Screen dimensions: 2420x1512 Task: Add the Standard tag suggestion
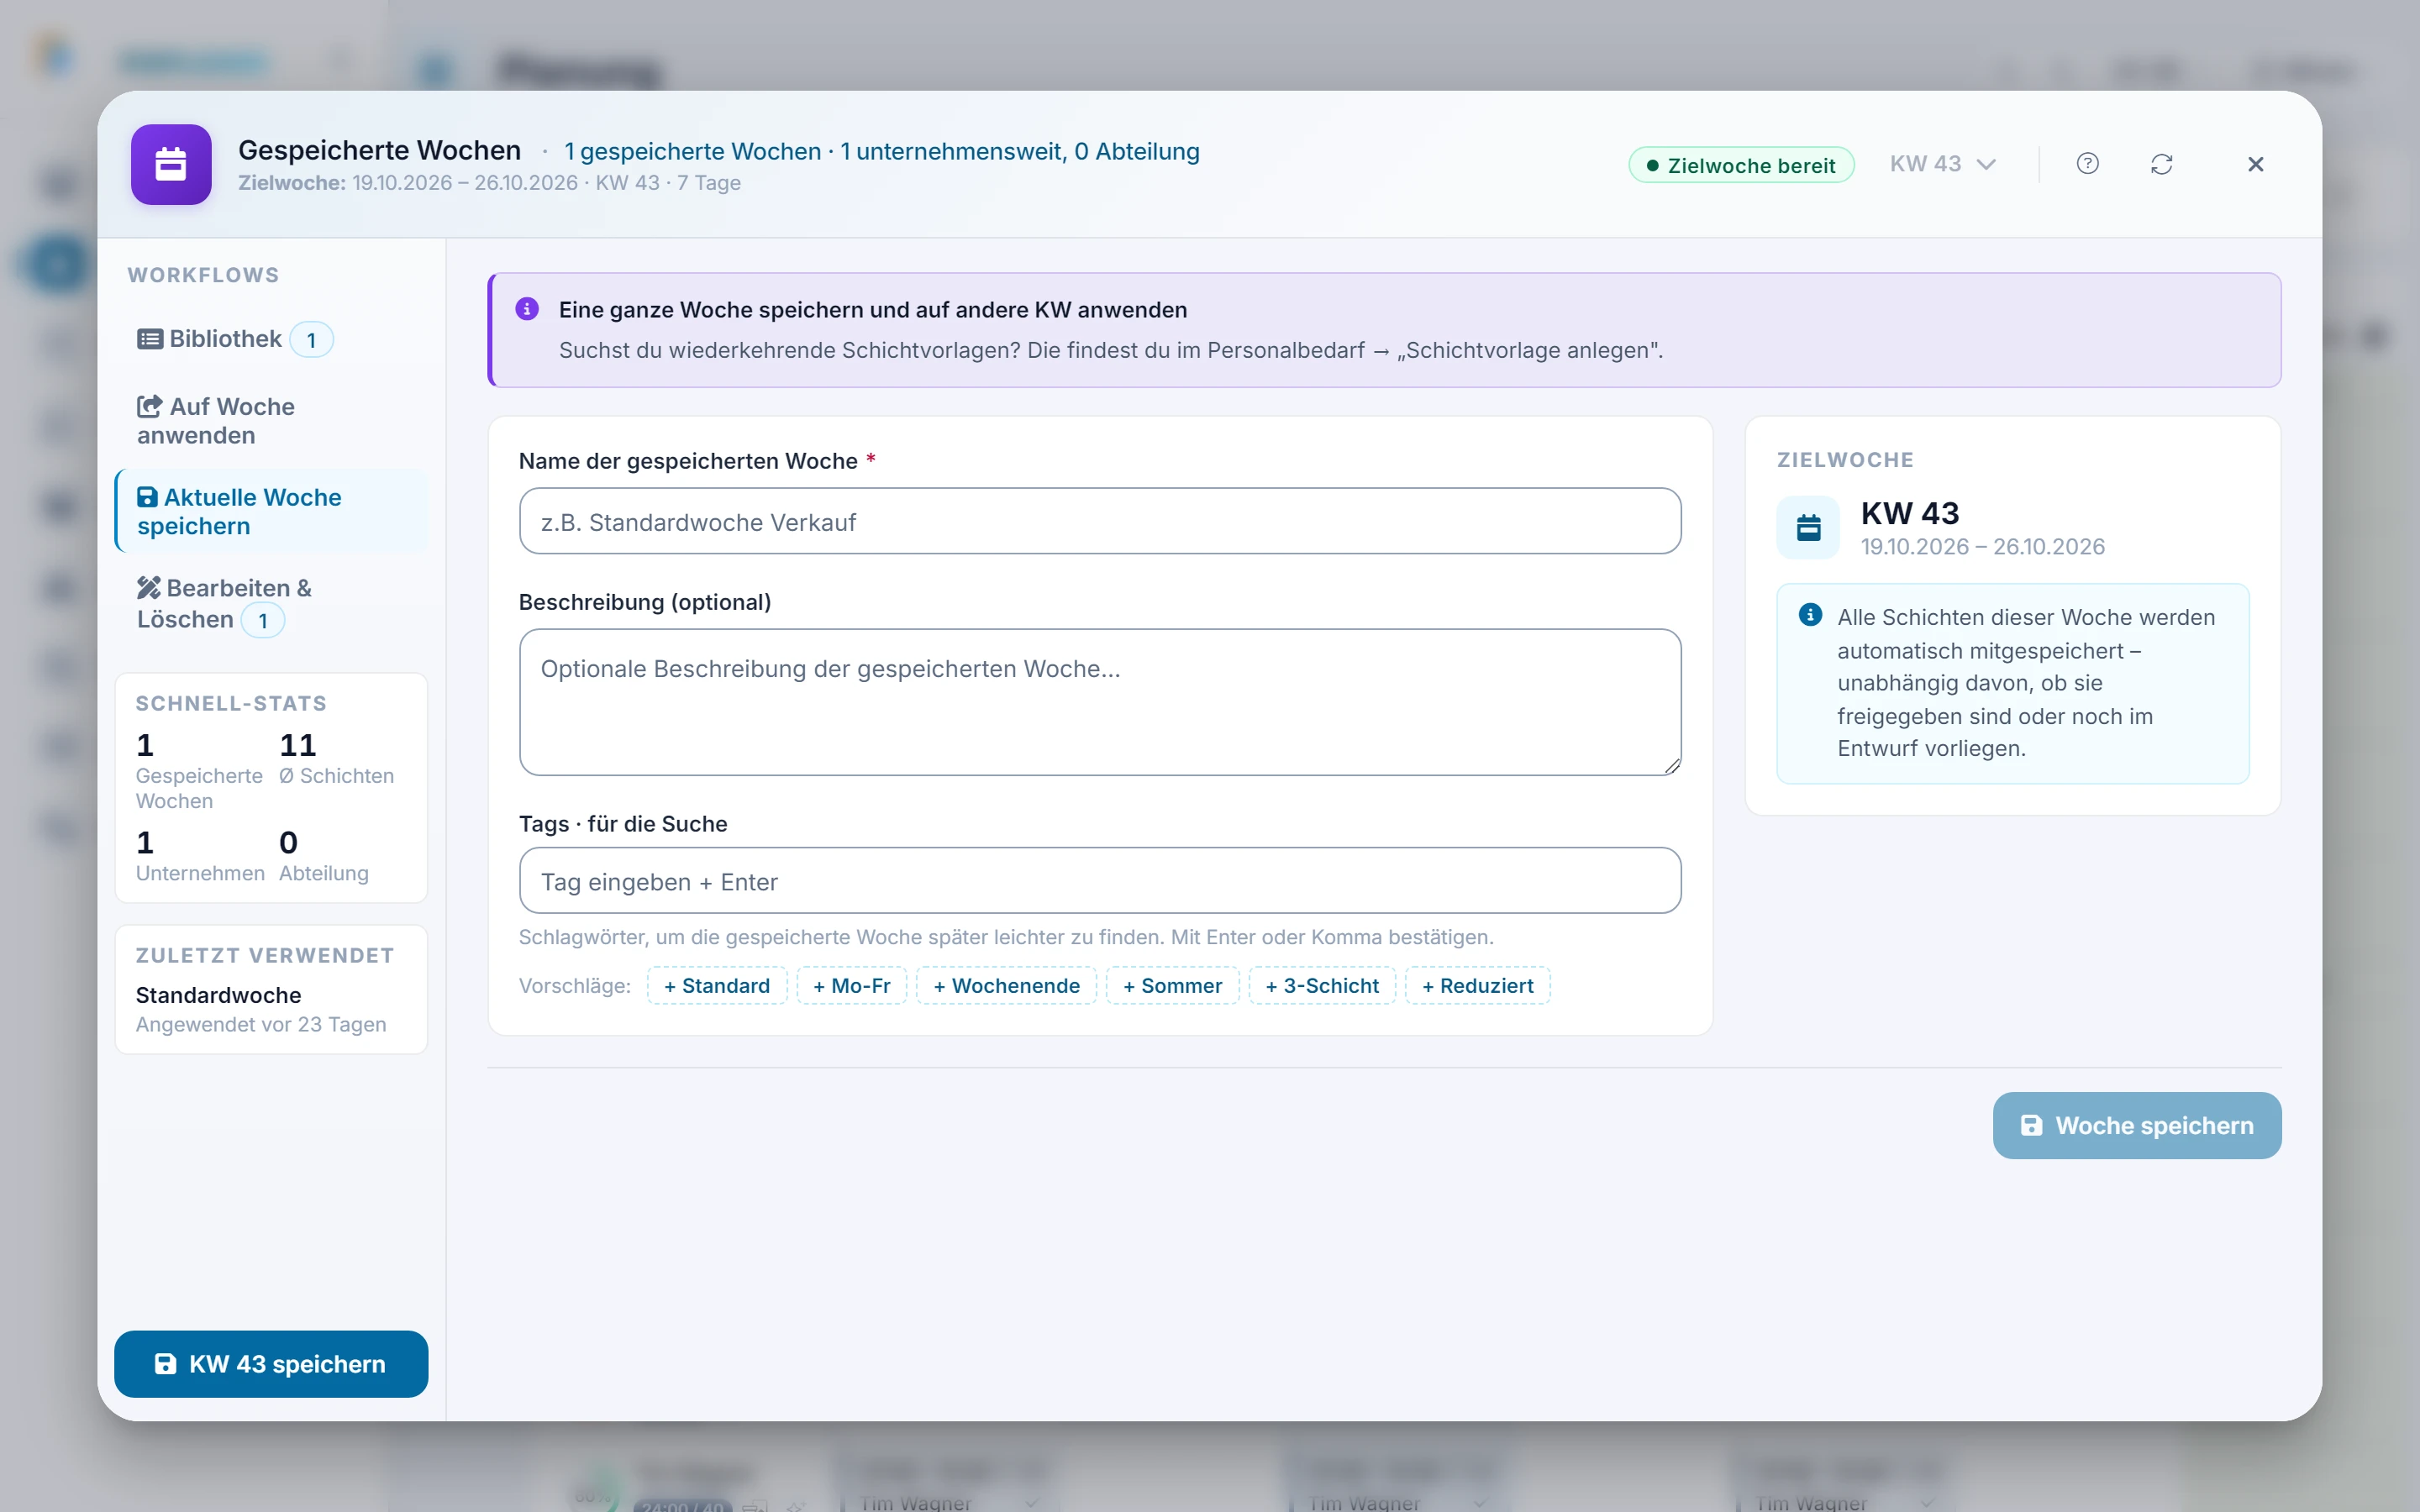(x=717, y=985)
